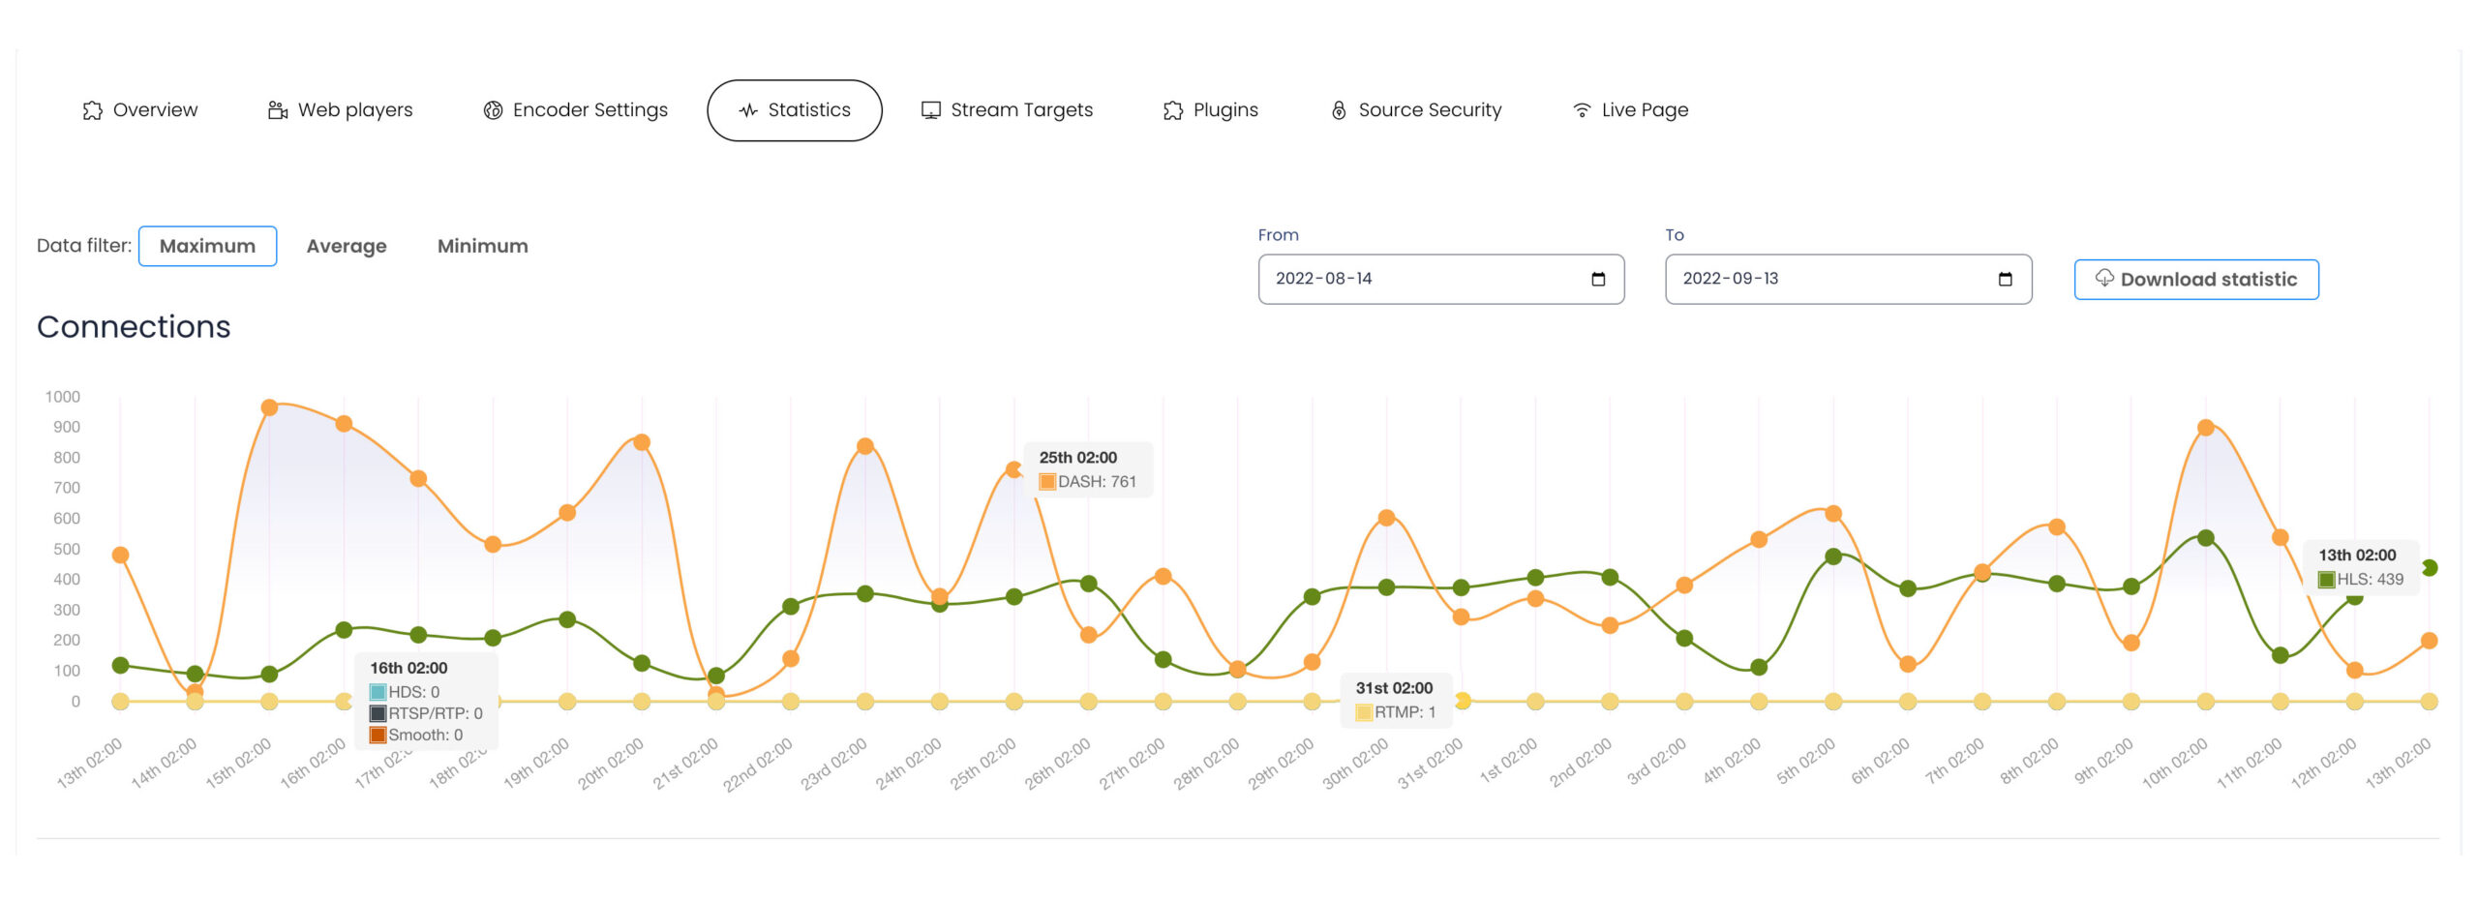
Task: Switch data filter to Minimum
Action: [x=482, y=246]
